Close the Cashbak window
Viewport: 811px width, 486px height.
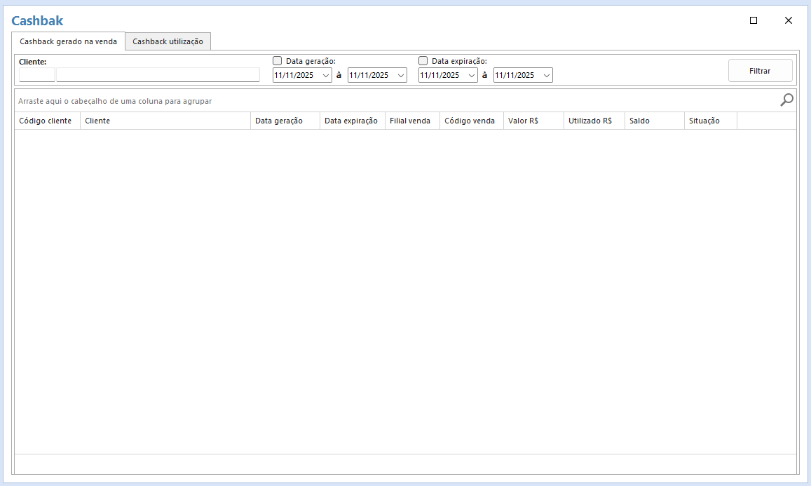pos(789,20)
